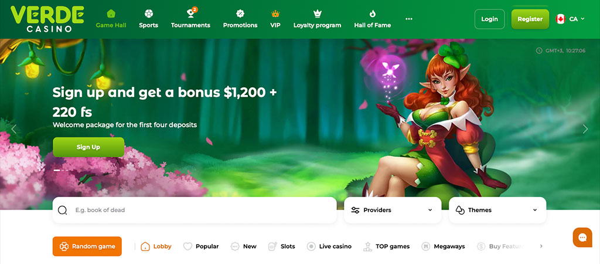This screenshot has width=600, height=264.
Task: Expand the Themes dropdown
Action: (x=497, y=210)
